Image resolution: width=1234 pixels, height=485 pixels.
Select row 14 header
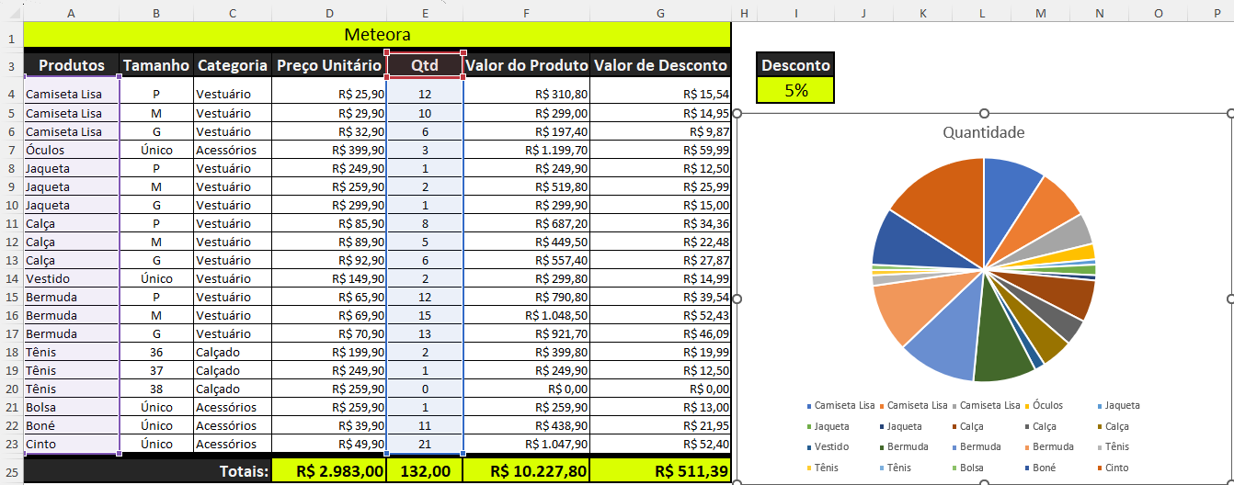(x=11, y=278)
